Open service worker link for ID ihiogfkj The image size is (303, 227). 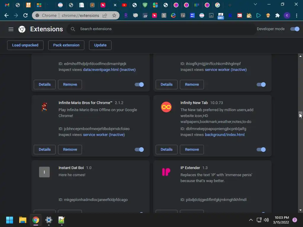tap(226, 70)
